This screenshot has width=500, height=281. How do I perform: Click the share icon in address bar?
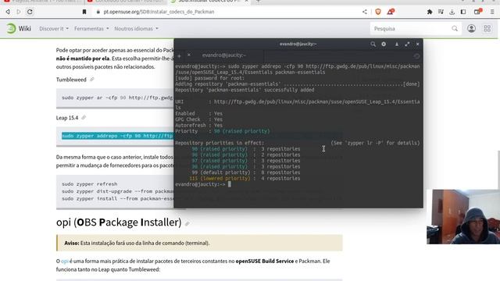pos(365,12)
